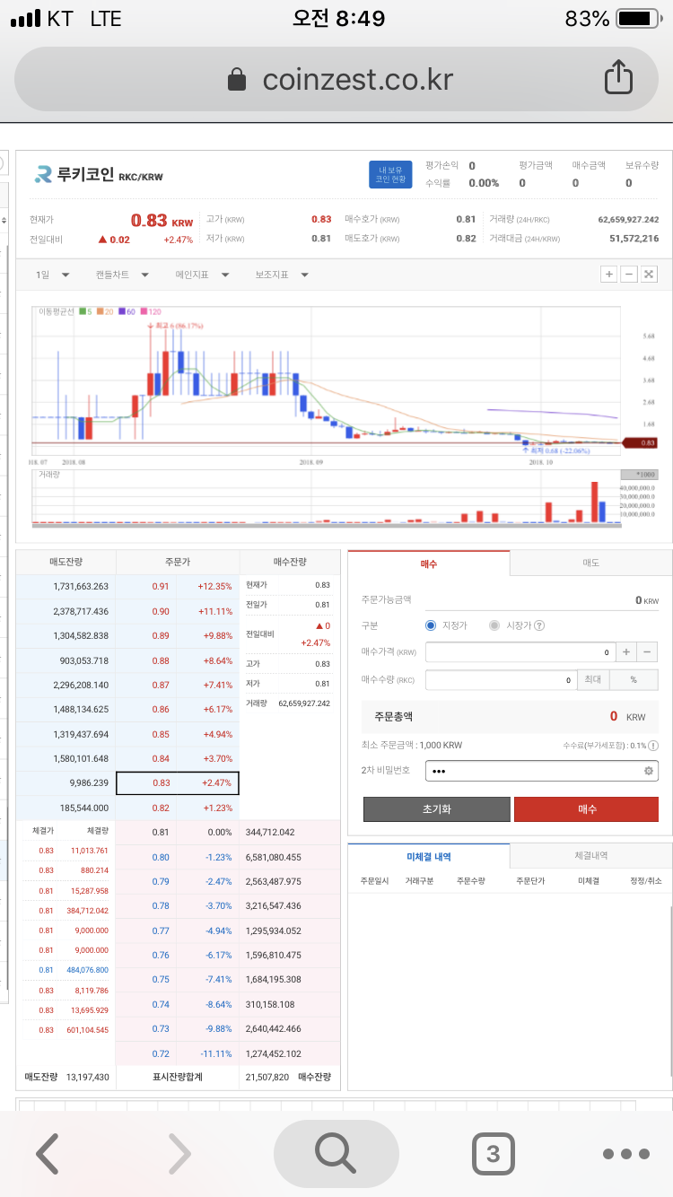This screenshot has height=1197, width=673.
Task: Open the 캔들차트 chart type dropdown
Action: 122,275
